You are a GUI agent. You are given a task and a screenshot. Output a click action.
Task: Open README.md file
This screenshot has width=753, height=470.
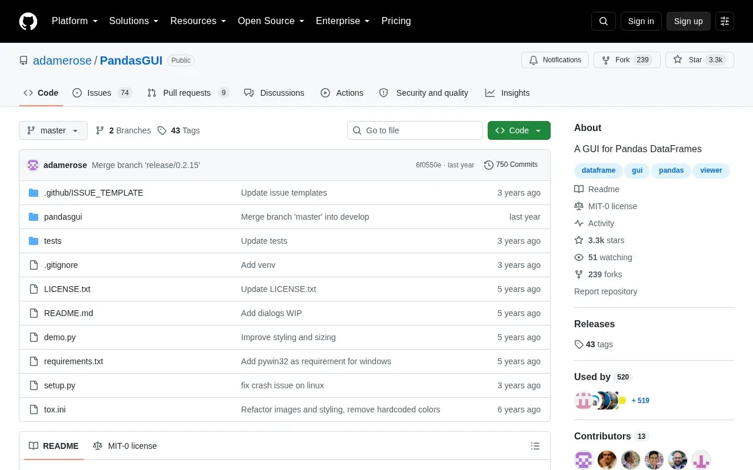[68, 313]
